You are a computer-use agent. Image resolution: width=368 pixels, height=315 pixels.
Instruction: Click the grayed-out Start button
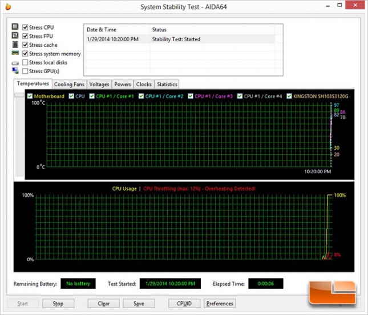click(x=22, y=304)
